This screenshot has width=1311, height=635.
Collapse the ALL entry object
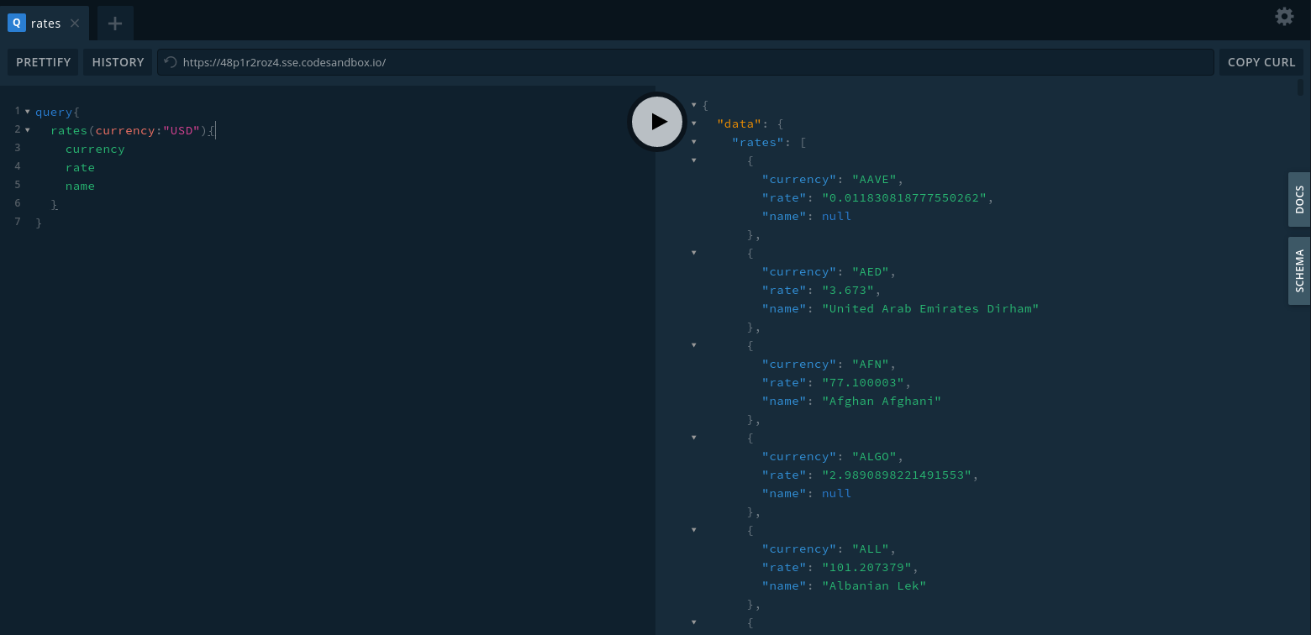pyautogui.click(x=693, y=530)
